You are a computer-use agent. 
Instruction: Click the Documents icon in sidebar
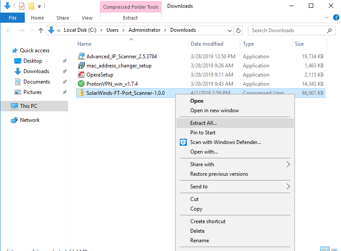tap(18, 82)
